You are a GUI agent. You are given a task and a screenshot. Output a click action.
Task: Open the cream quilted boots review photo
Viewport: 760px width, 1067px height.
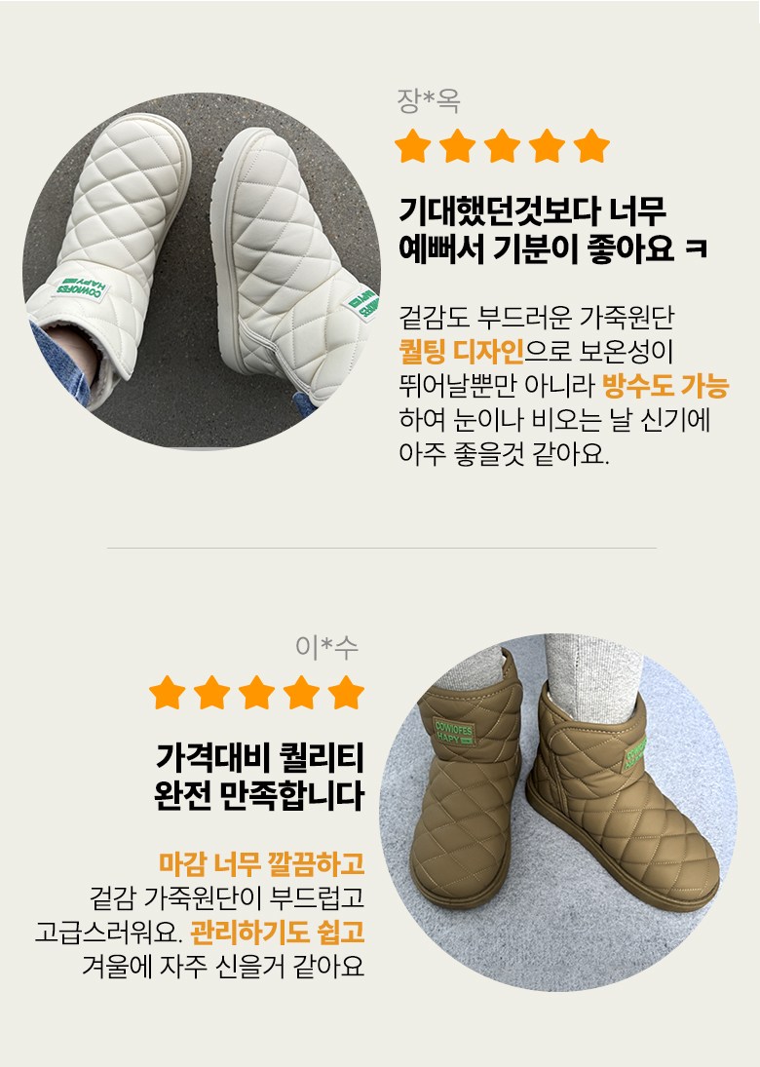pyautogui.click(x=202, y=271)
